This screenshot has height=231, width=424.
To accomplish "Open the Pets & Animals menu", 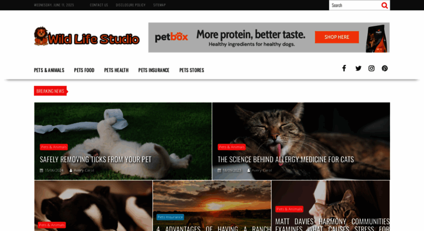I will (x=49, y=70).
